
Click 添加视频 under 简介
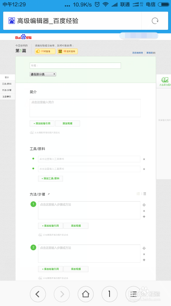point(67,124)
